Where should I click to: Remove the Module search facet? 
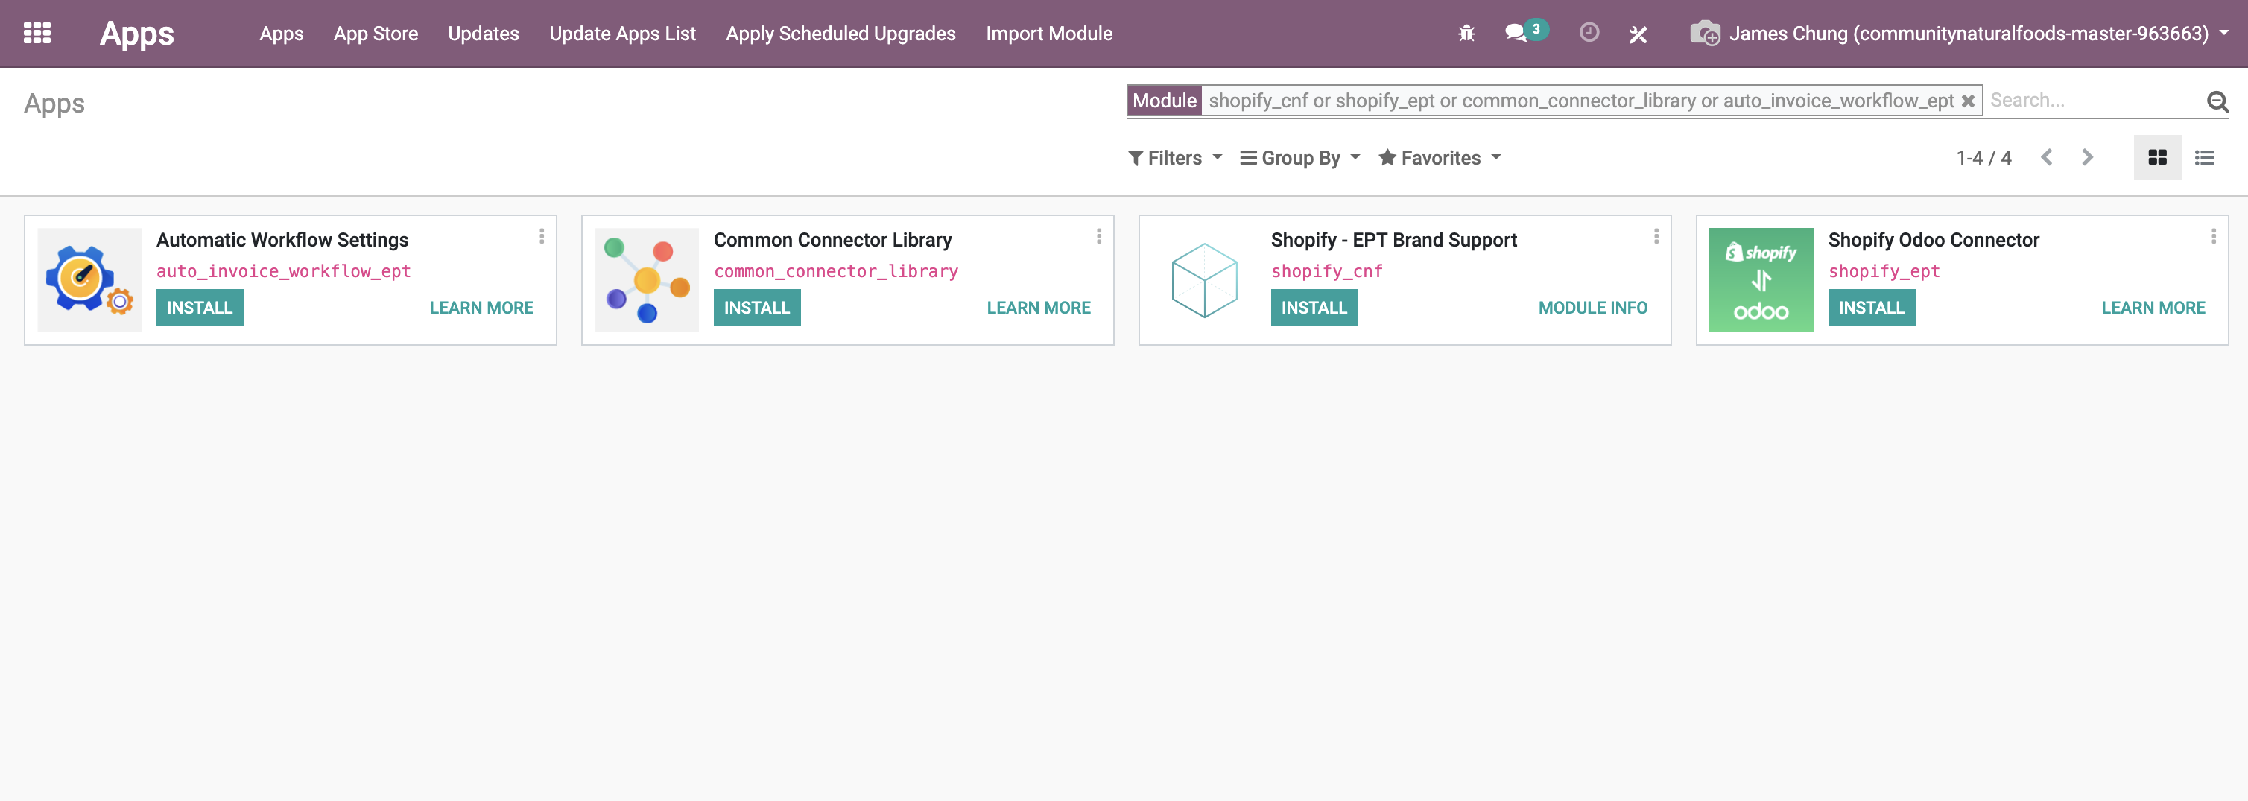(1968, 101)
